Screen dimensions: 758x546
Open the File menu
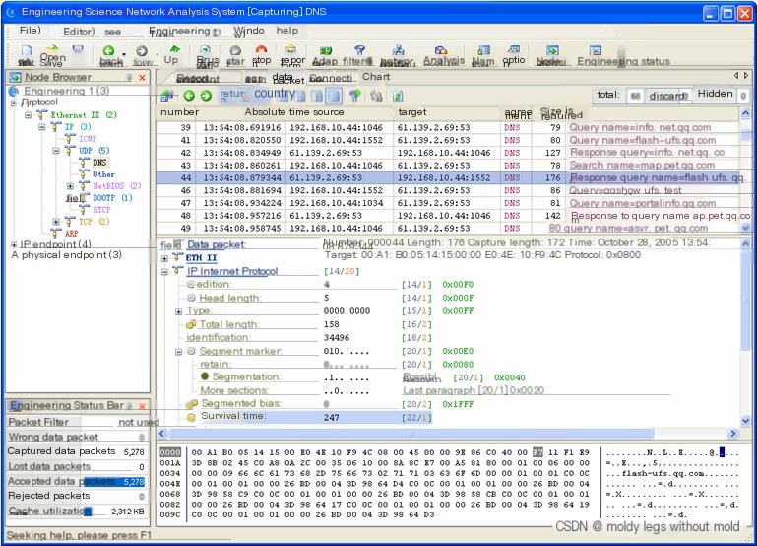tap(30, 31)
